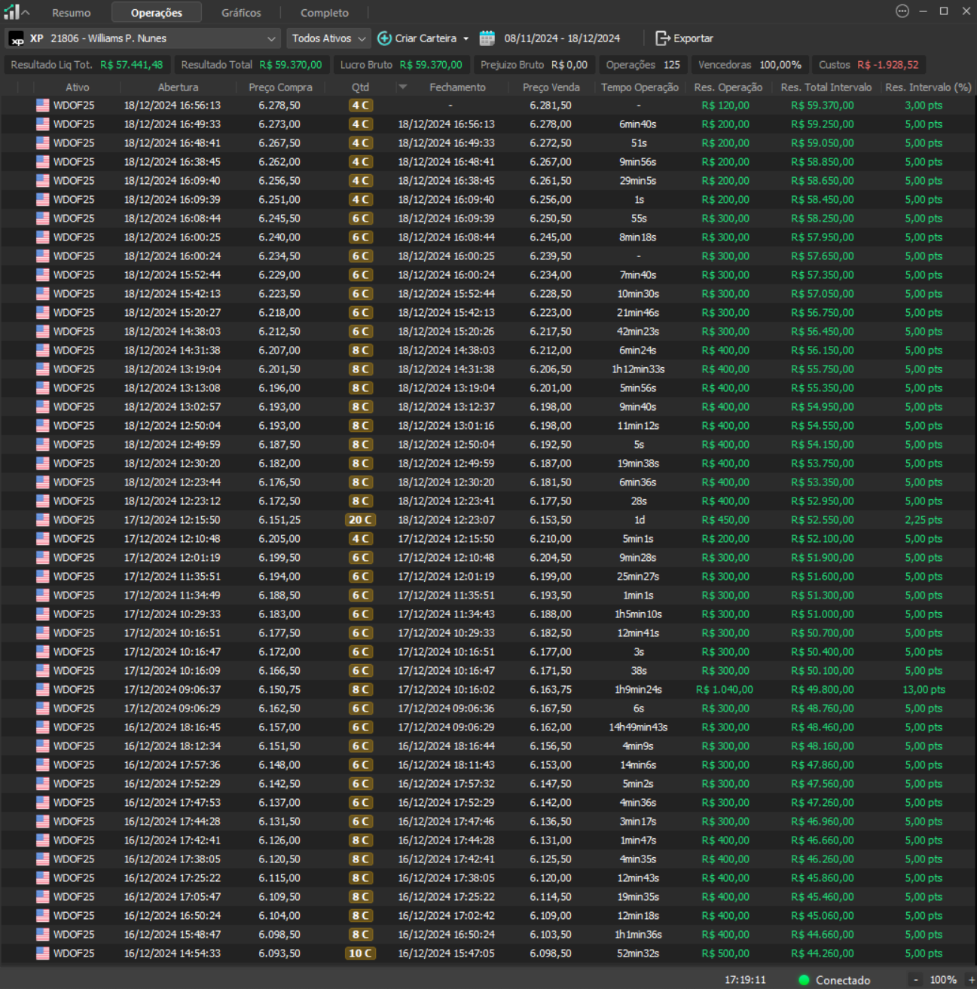Click the Exportar export icon

tap(662, 38)
